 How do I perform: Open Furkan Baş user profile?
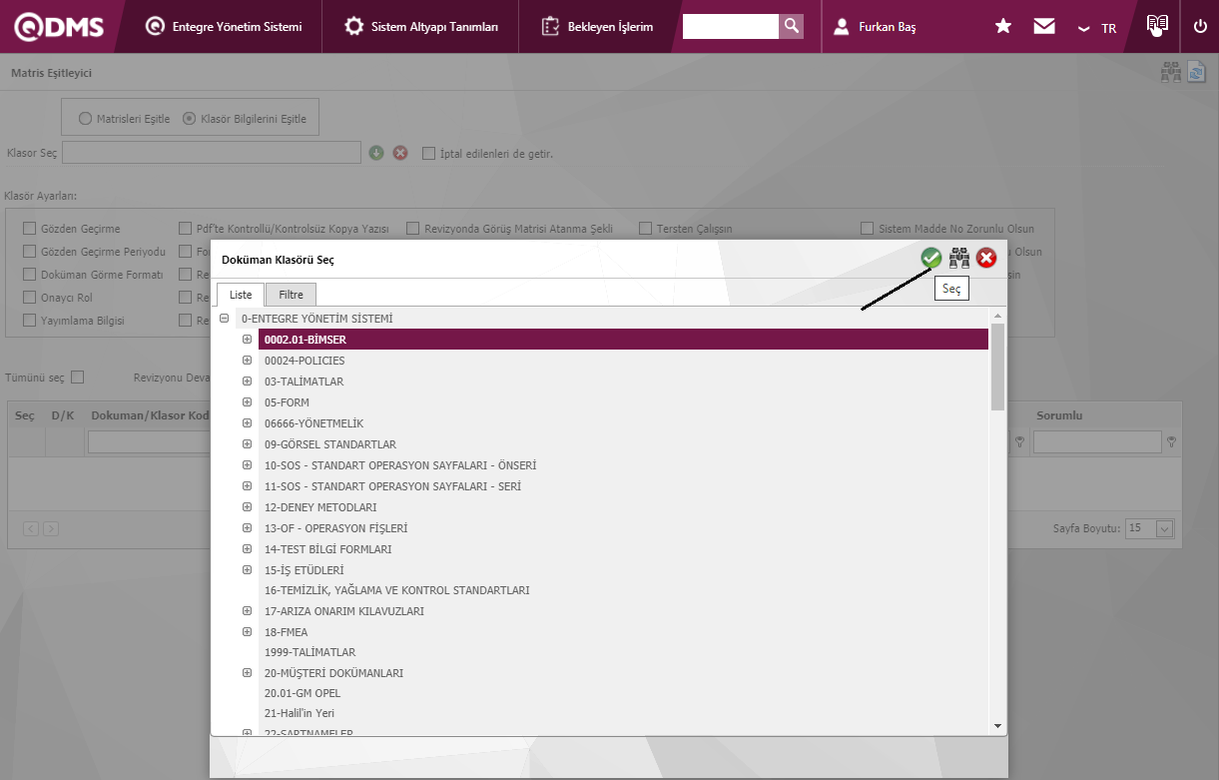(875, 27)
